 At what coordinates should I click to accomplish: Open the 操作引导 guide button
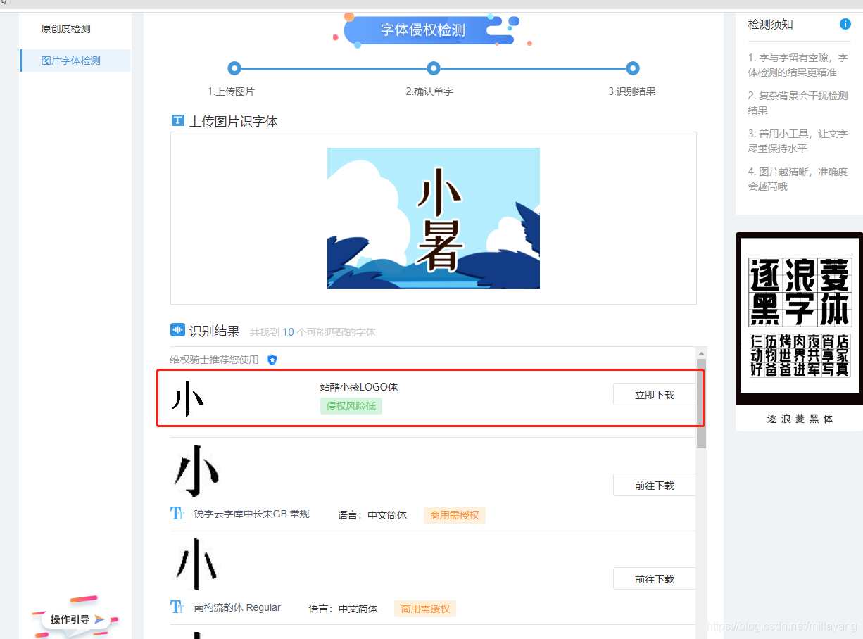[x=76, y=619]
